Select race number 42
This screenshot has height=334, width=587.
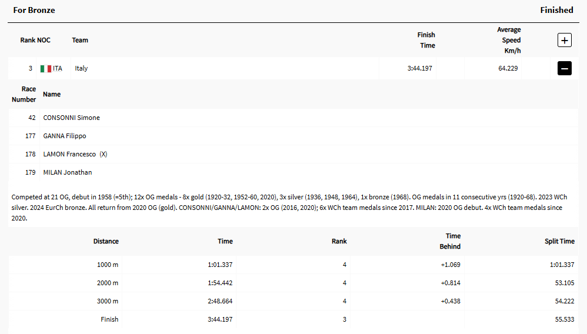pyautogui.click(x=32, y=118)
